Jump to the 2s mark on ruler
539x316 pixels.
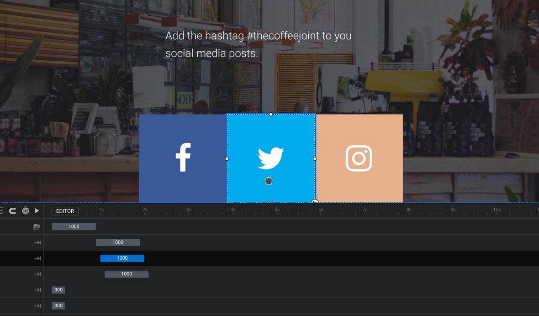click(x=145, y=210)
